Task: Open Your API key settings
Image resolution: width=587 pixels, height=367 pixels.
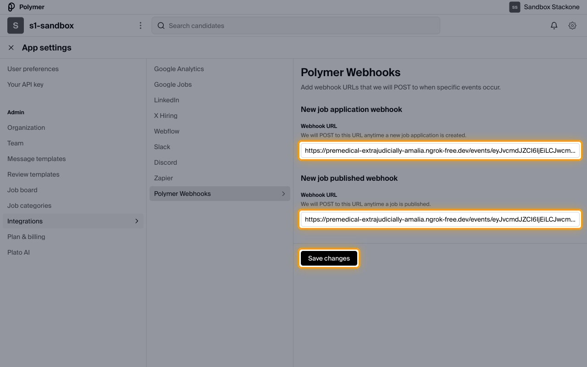Action: click(x=25, y=84)
